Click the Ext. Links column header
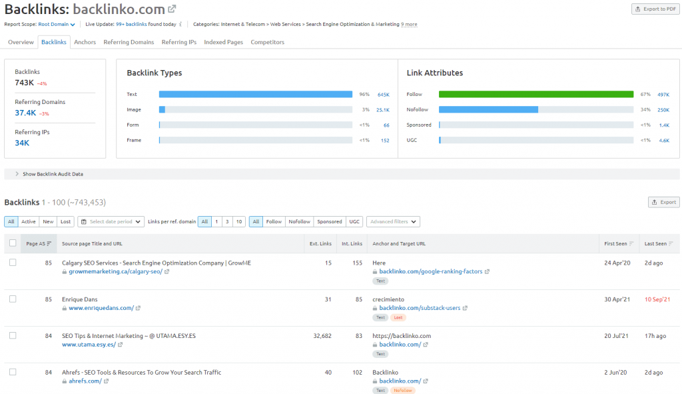682x394 pixels. click(320, 244)
